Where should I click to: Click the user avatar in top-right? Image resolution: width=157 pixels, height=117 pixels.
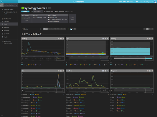tap(155, 2)
